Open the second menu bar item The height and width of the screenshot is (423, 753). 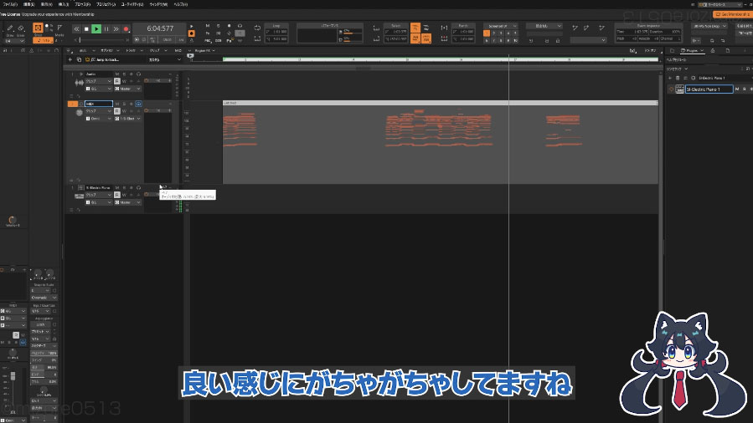click(28, 4)
